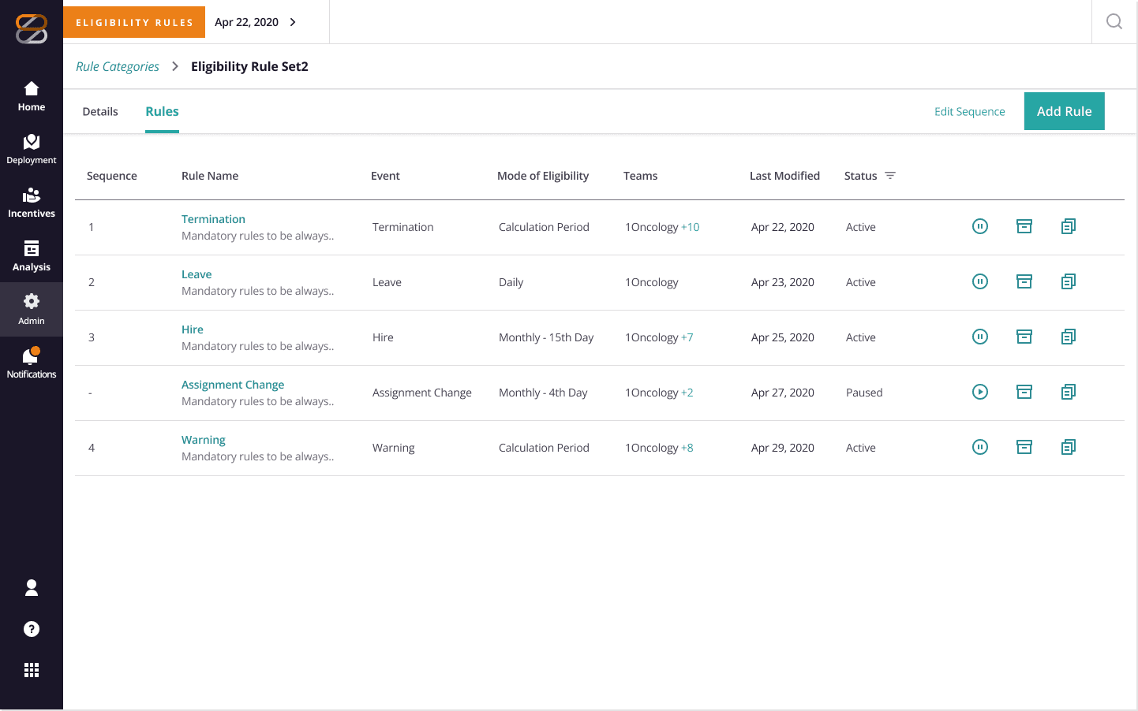Click the Add Rule button
1138x711 pixels.
click(x=1065, y=111)
